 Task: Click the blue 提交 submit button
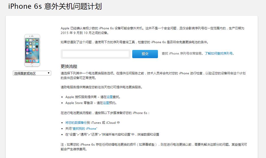point(145,54)
